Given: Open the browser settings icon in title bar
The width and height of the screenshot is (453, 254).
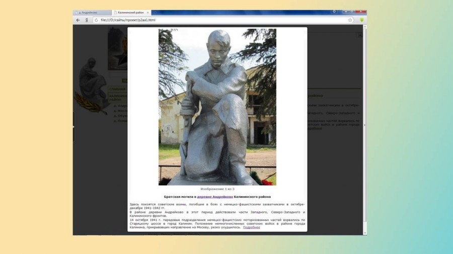Looking at the screenshot, I should (x=334, y=12).
